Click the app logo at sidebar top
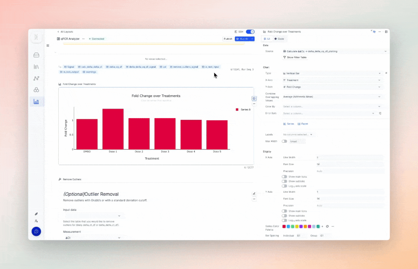This screenshot has width=418, height=269. point(36,37)
